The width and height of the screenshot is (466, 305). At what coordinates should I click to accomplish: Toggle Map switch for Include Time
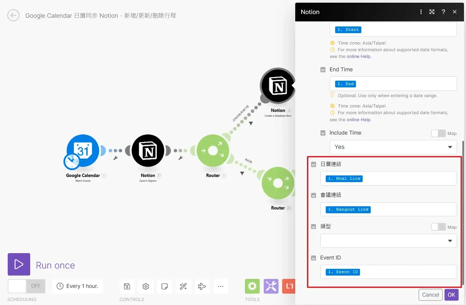pyautogui.click(x=438, y=133)
